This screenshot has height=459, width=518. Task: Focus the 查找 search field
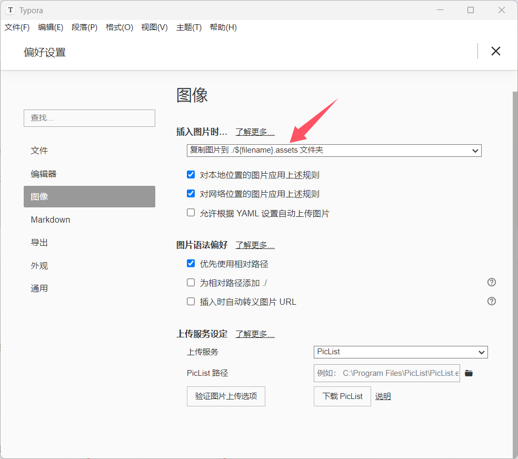click(x=89, y=118)
